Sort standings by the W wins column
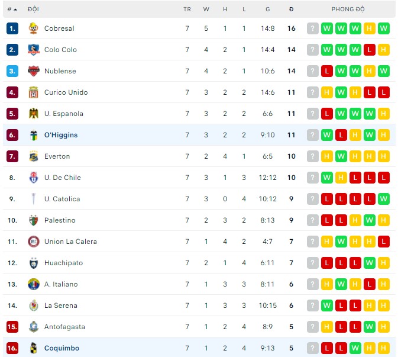The width and height of the screenshot is (398, 357). point(206,9)
